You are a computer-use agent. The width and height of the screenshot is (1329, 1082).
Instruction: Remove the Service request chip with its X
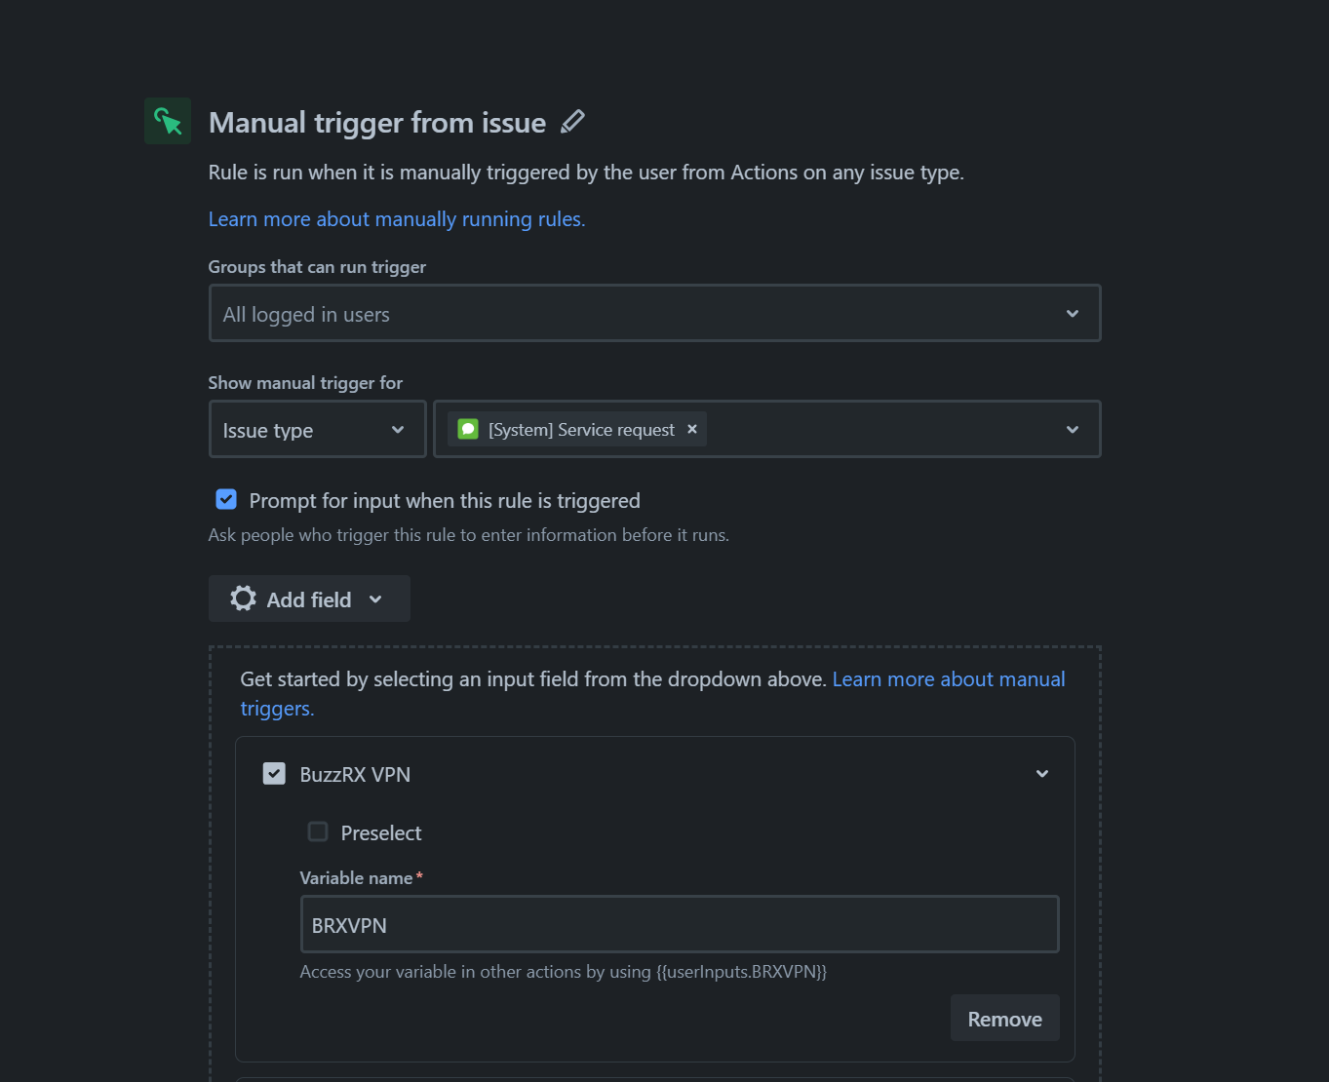tap(692, 429)
